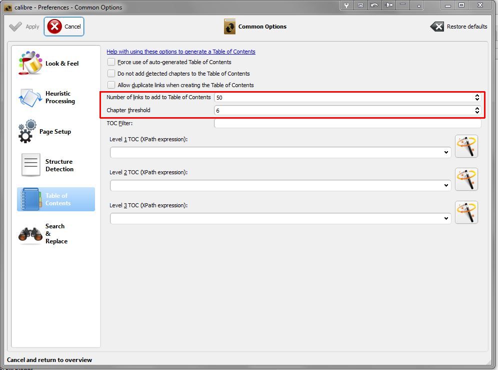This screenshot has width=498, height=370.
Task: Increase the Chapter threshold value
Action: [x=477, y=109]
